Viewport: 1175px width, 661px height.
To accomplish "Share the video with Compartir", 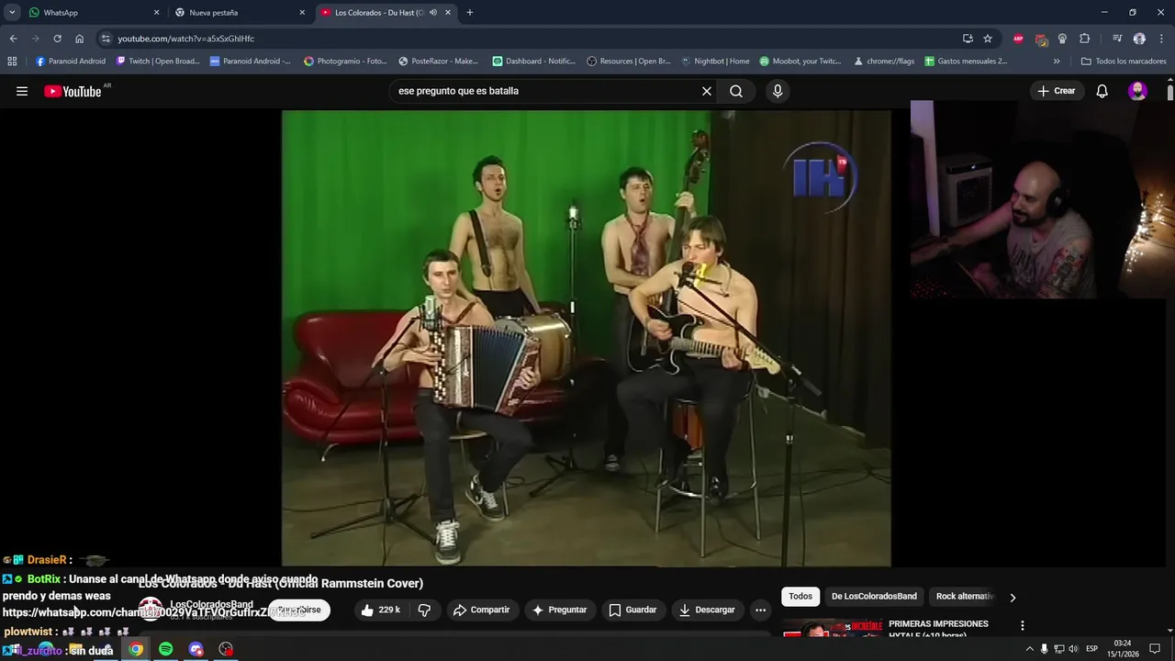I will 481,610.
